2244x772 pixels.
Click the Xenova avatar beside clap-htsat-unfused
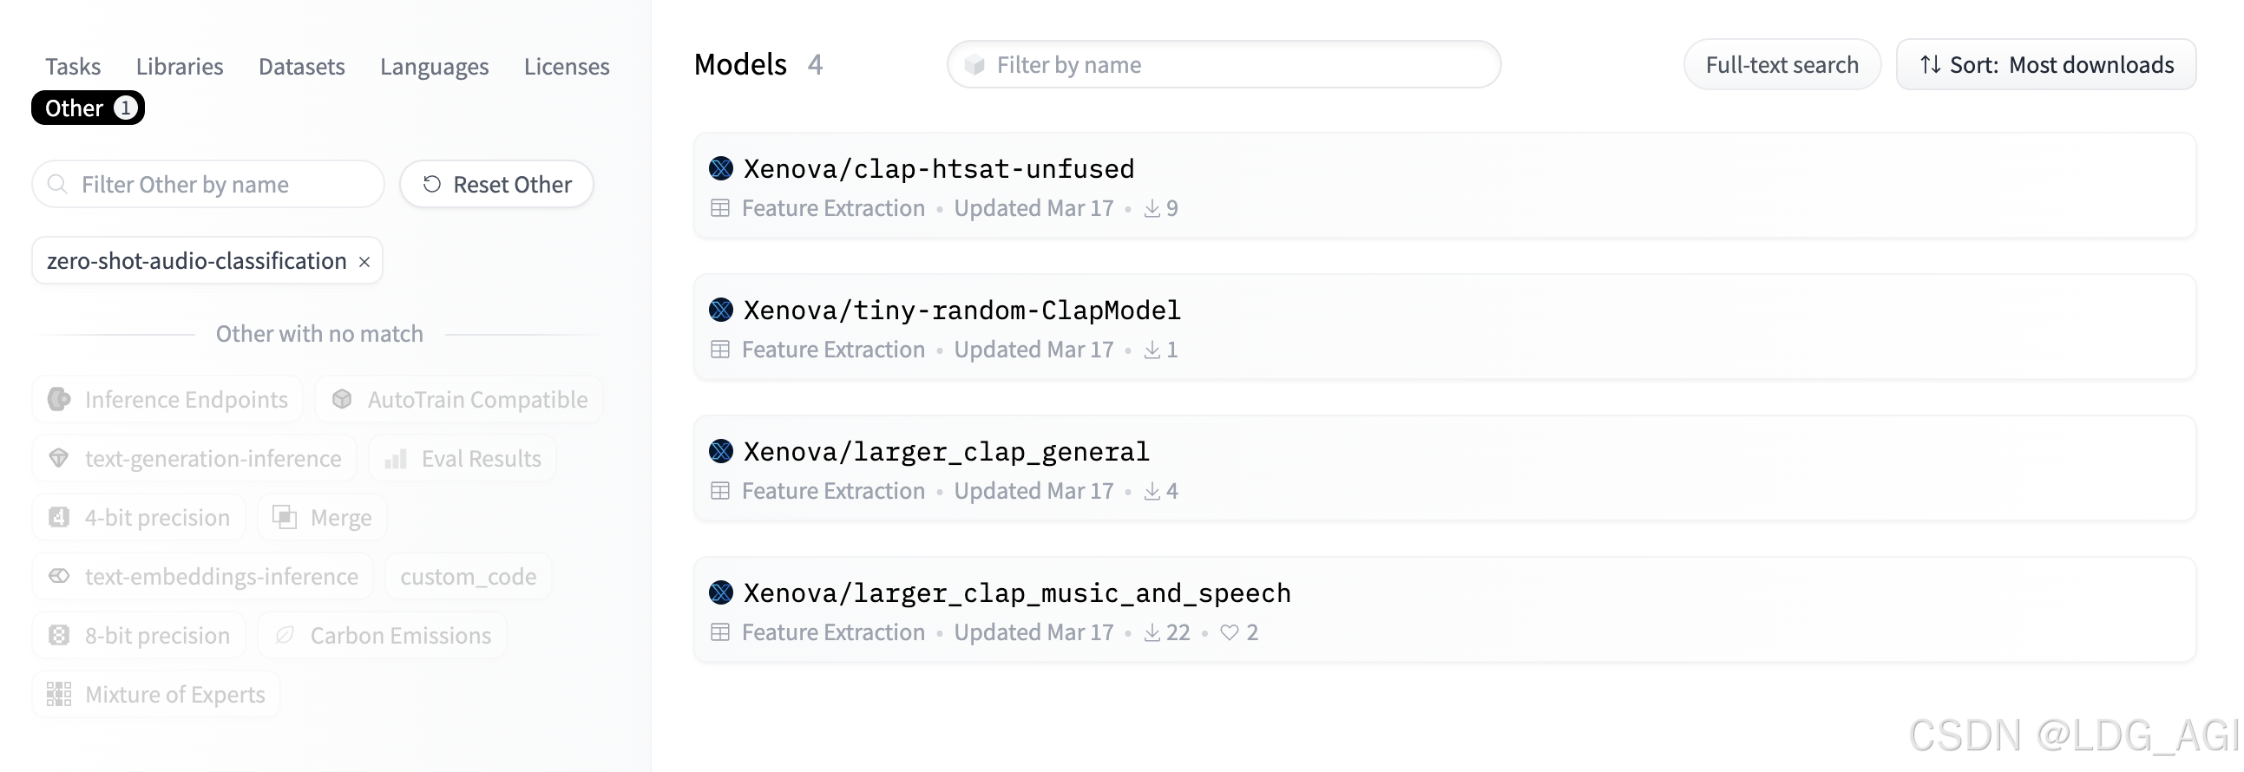(x=720, y=168)
